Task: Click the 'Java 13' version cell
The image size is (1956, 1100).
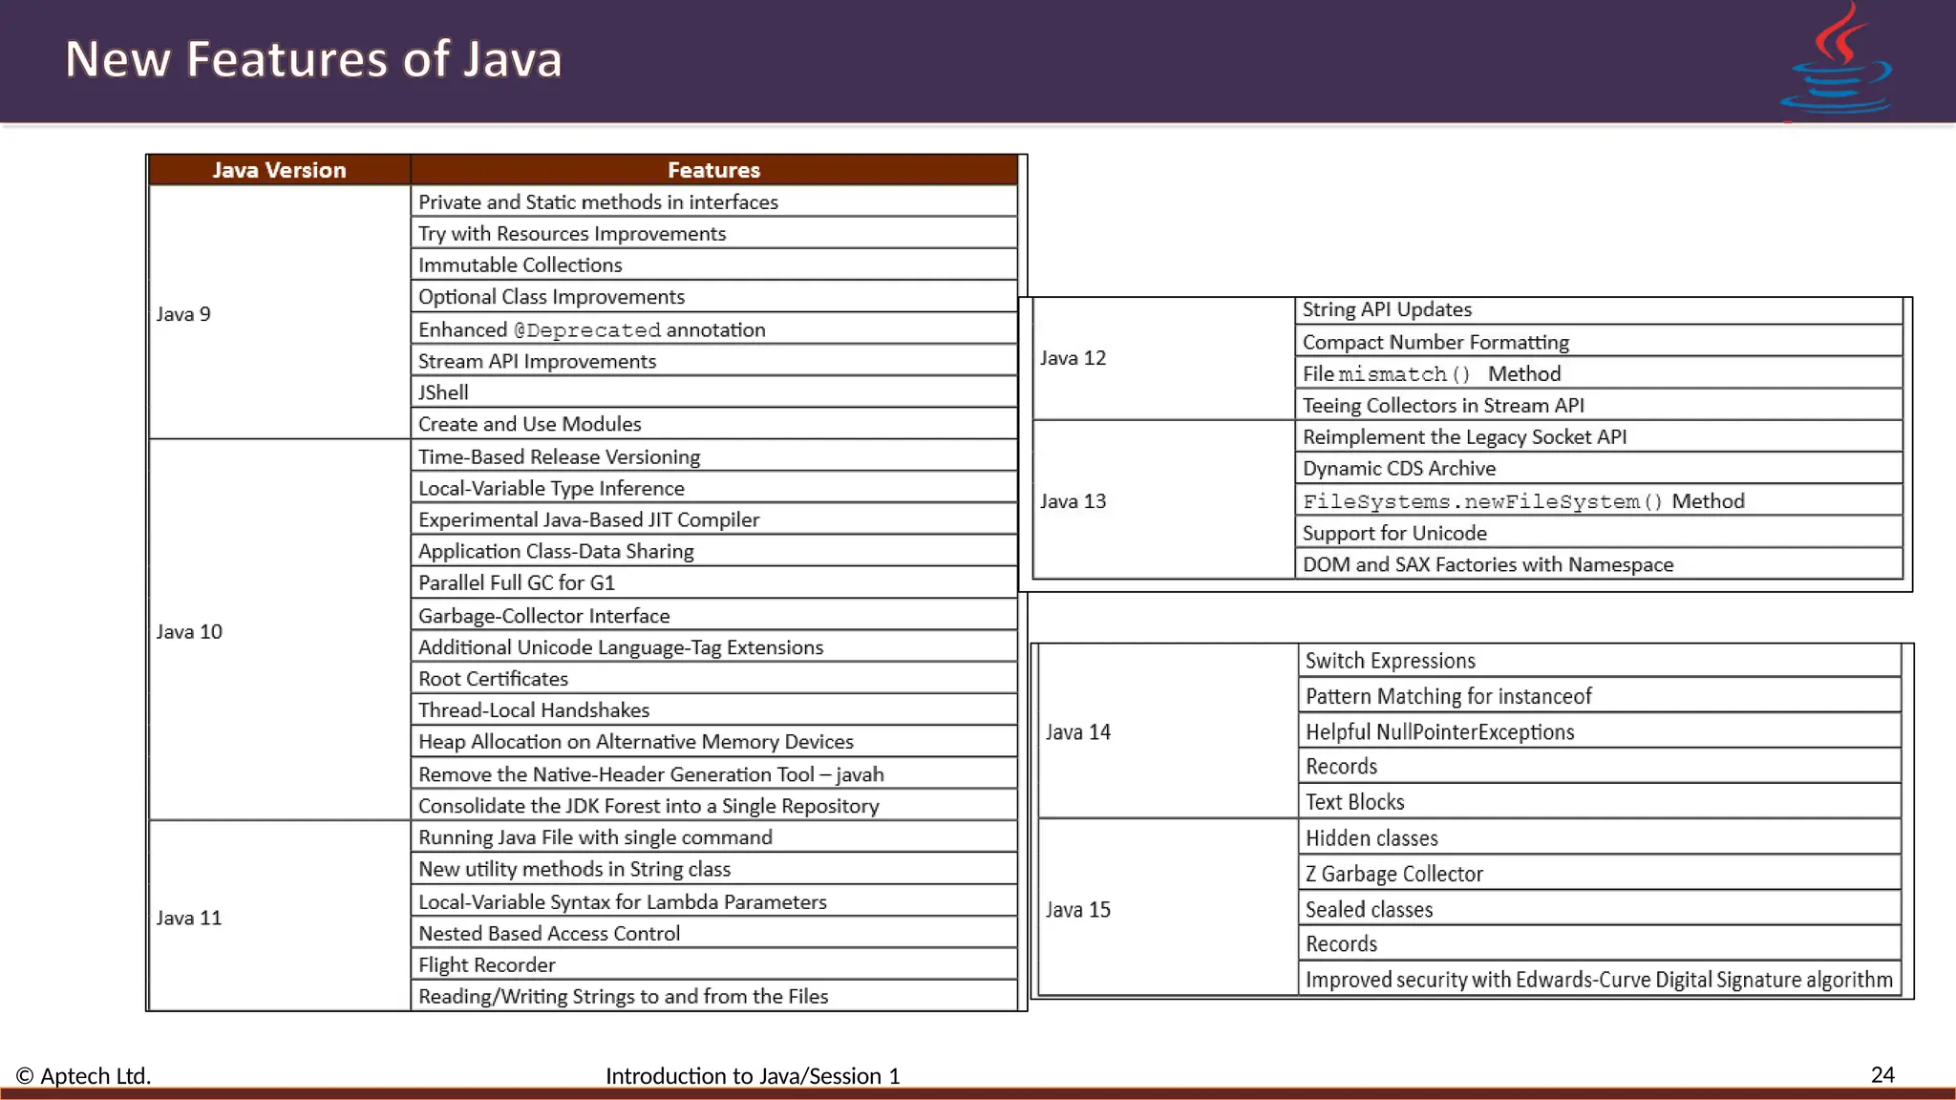Action: (x=1073, y=501)
